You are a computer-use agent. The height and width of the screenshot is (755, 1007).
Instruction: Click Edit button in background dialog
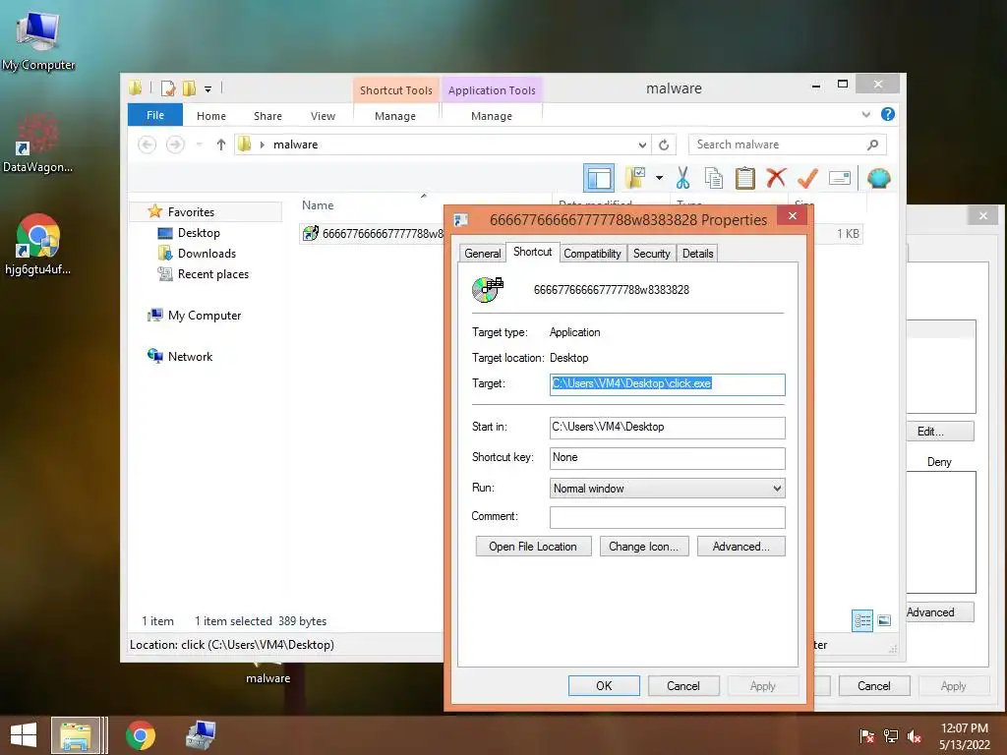[x=939, y=432]
